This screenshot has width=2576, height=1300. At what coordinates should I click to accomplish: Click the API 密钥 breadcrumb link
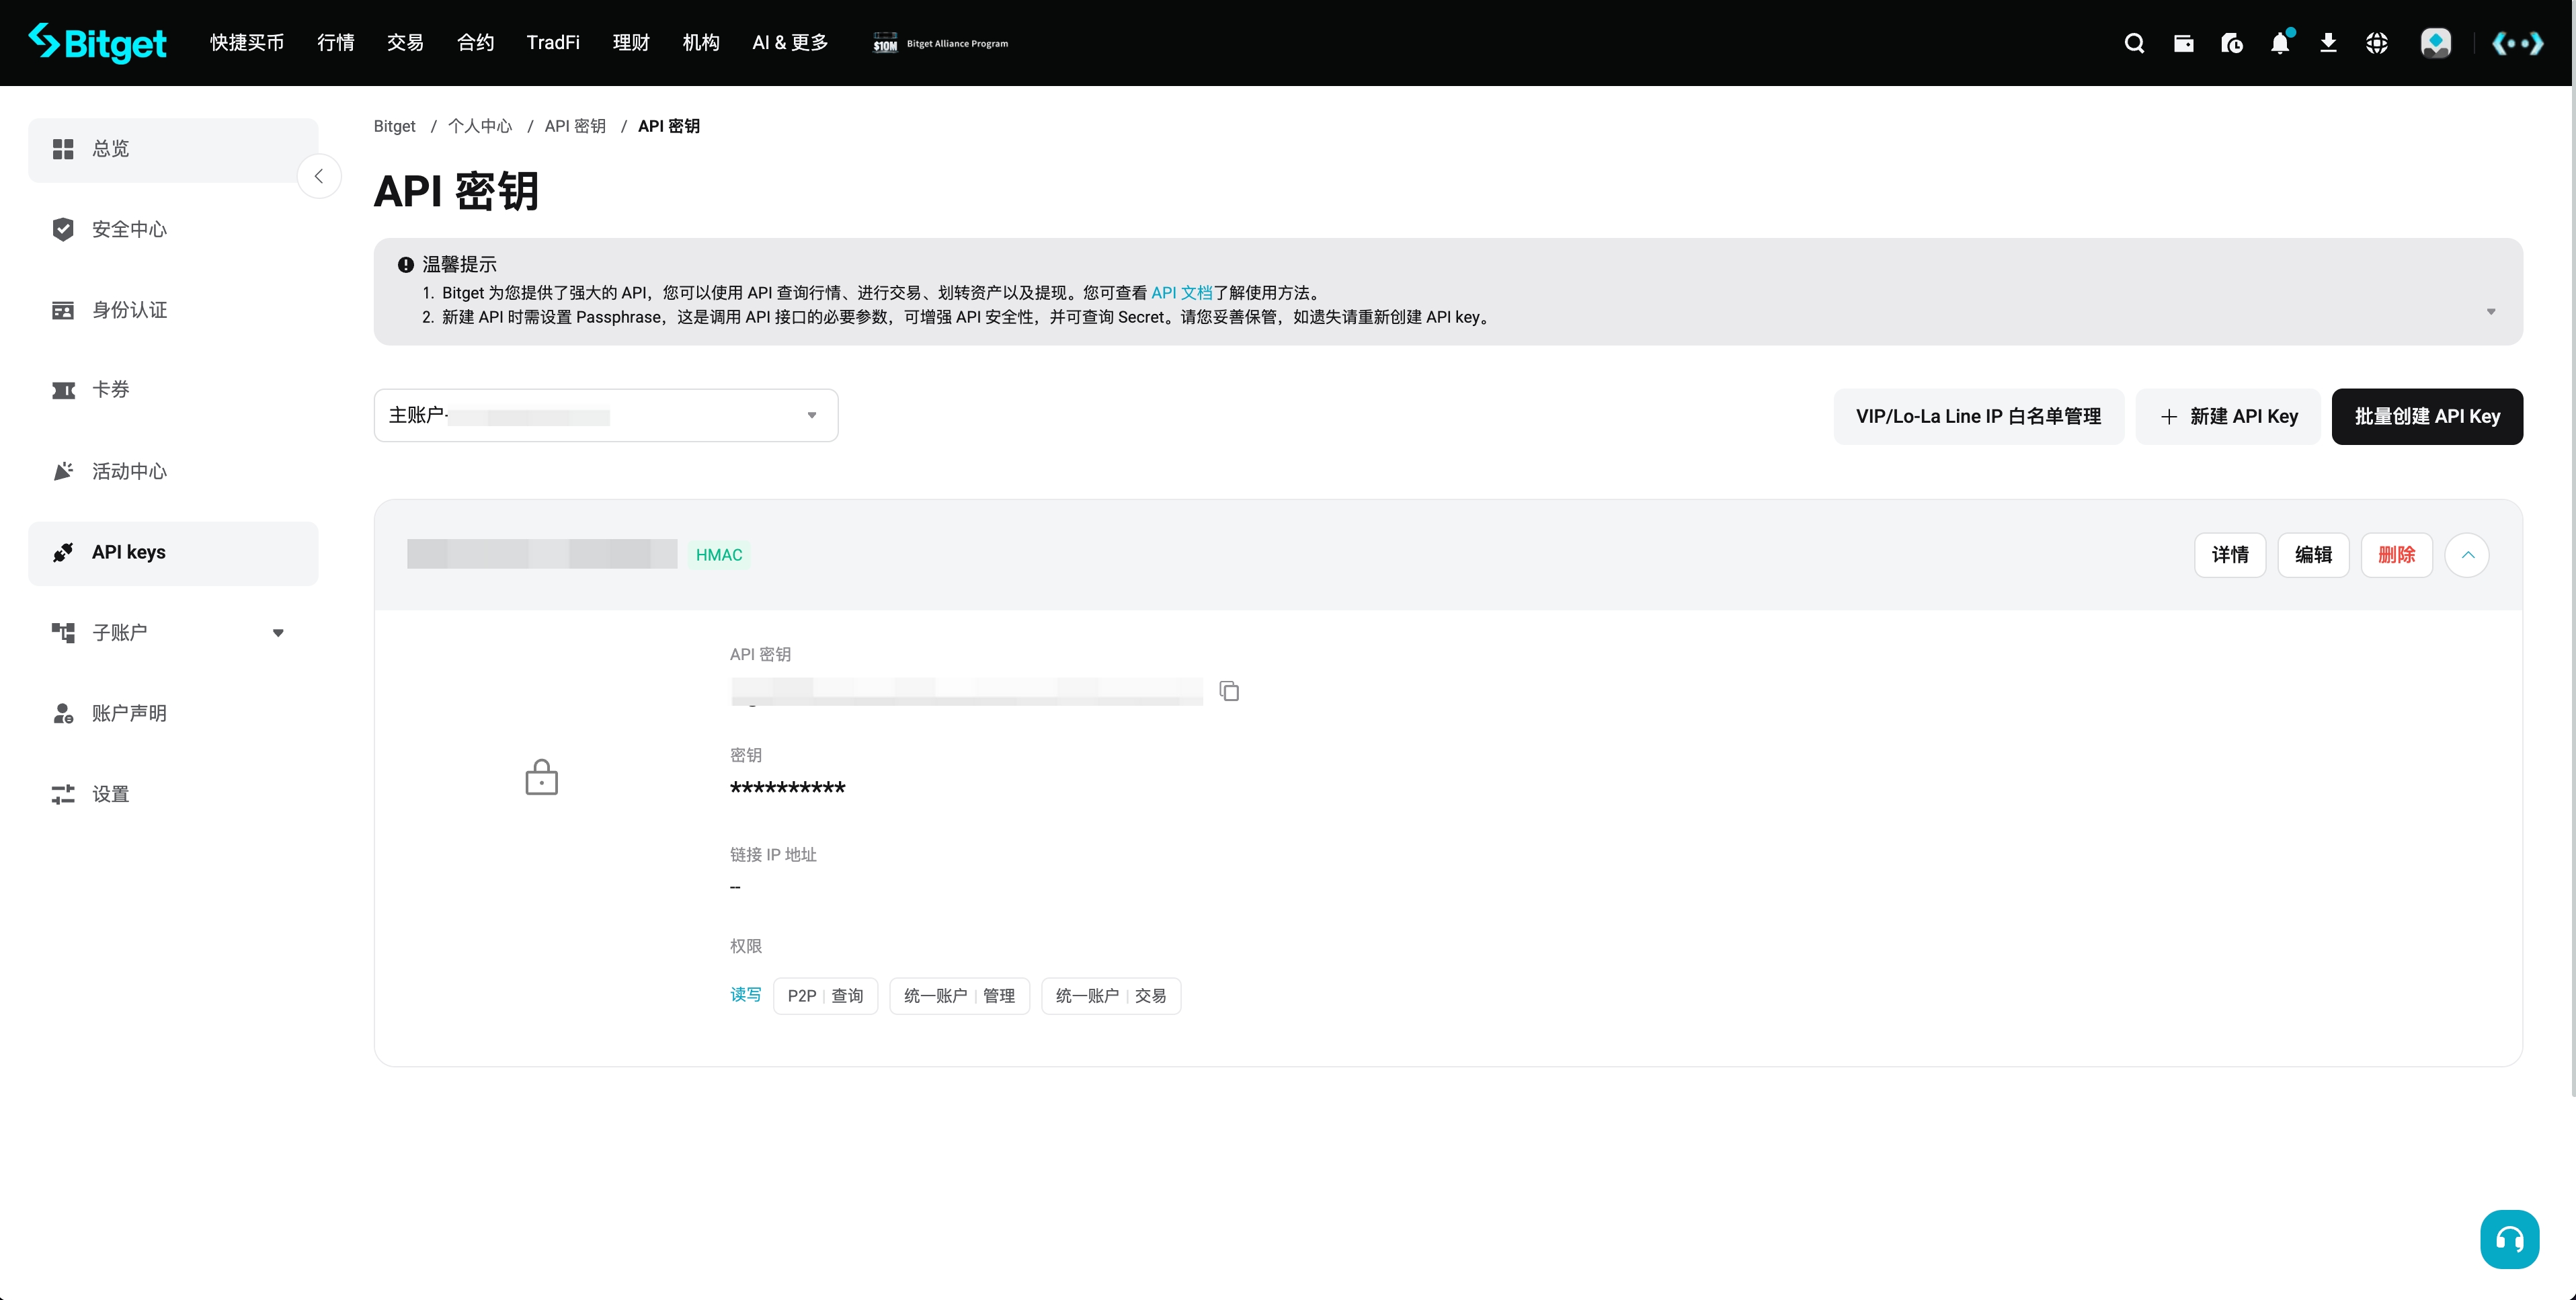pos(575,126)
